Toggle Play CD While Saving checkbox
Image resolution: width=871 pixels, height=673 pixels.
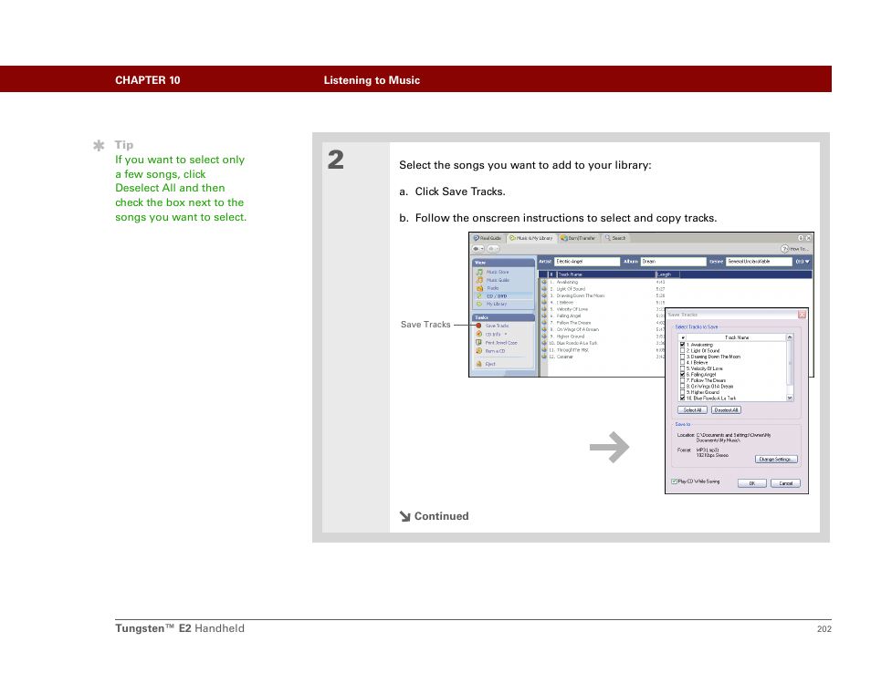[674, 481]
